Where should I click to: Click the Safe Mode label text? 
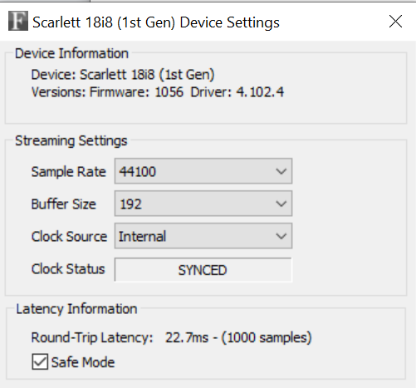point(83,362)
